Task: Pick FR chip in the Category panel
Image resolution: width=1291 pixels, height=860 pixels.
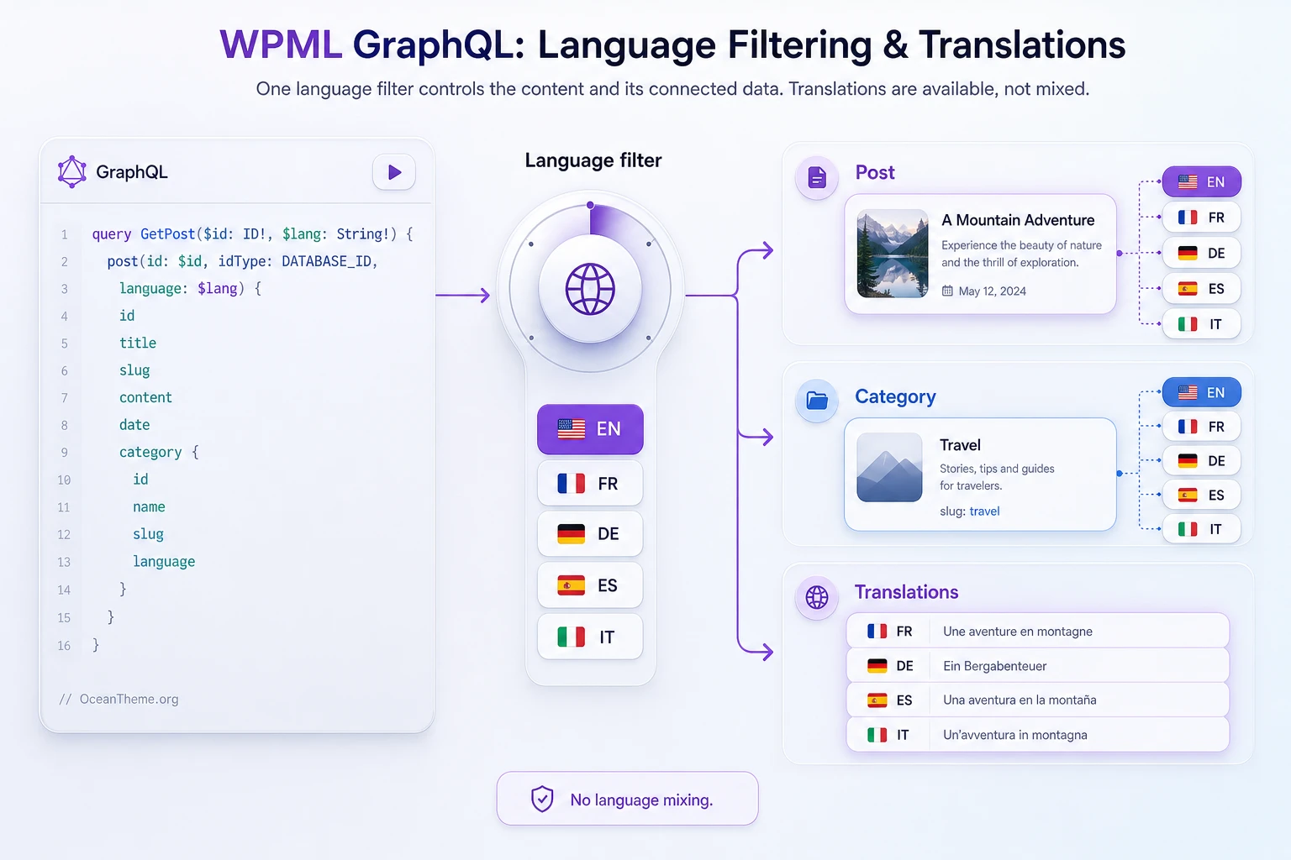Action: click(1201, 427)
